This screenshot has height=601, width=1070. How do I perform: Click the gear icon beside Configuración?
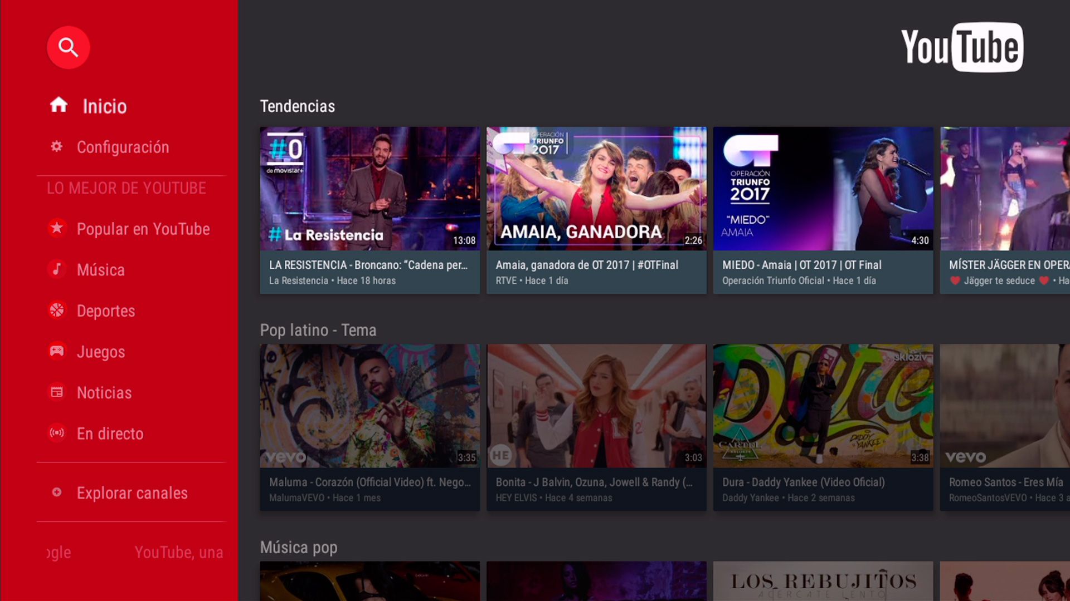(x=56, y=146)
